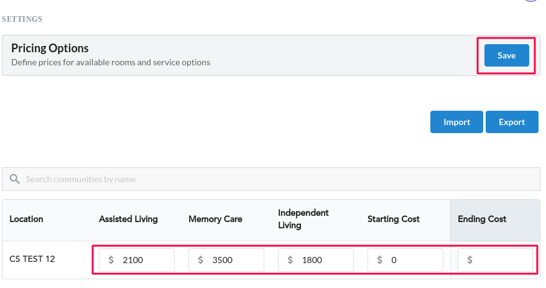Focus the Search communities by name field

tap(271, 179)
